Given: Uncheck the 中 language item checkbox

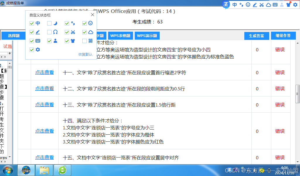Looking at the screenshot, I should point(32,23).
